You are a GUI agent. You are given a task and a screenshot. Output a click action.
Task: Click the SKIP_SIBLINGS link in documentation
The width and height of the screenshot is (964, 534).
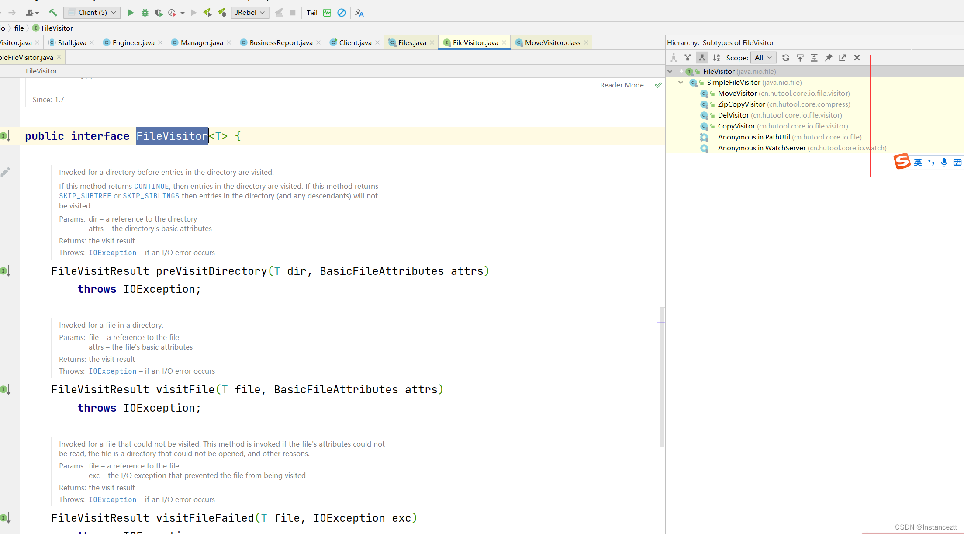(151, 196)
